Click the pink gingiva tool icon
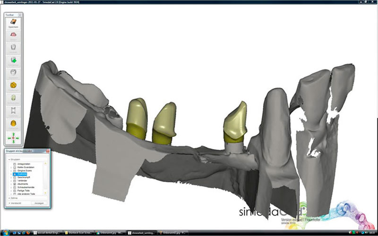 coord(14,35)
